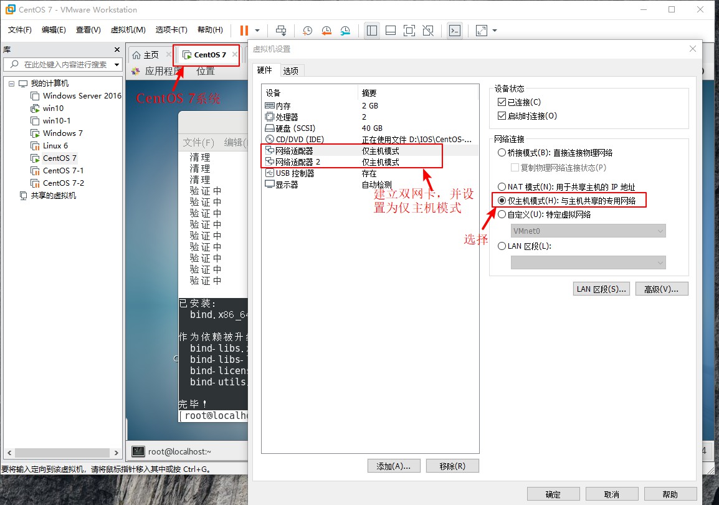
Task: Select NAT 模式(N) radio button
Action: (502, 186)
